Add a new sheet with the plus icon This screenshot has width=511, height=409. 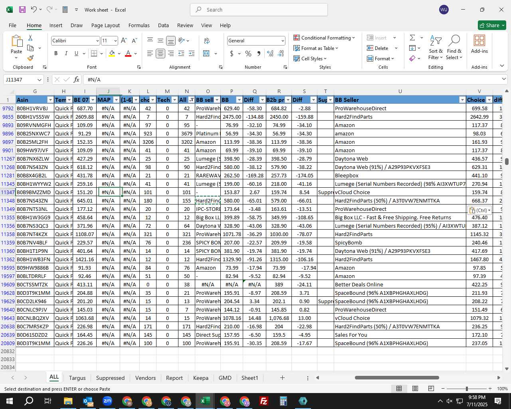pos(282,378)
